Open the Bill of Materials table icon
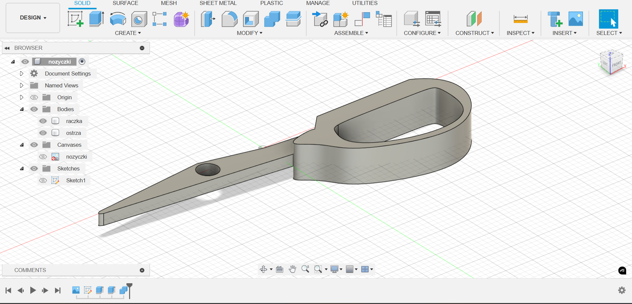This screenshot has width=632, height=304. pos(384,19)
